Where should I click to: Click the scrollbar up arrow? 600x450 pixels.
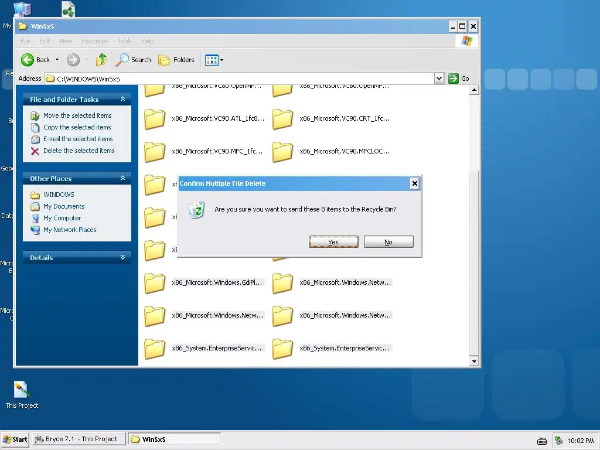(x=474, y=90)
